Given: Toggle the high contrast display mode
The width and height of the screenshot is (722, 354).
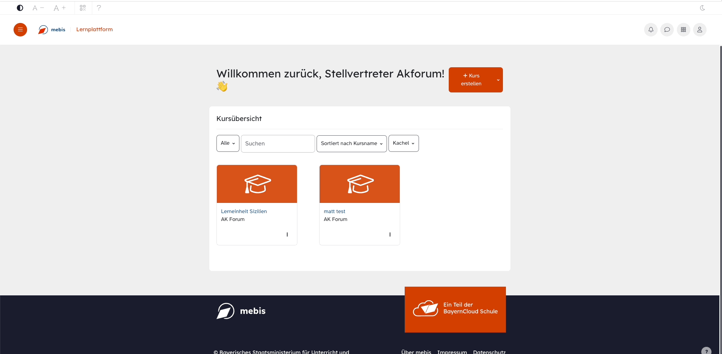Looking at the screenshot, I should [x=20, y=8].
